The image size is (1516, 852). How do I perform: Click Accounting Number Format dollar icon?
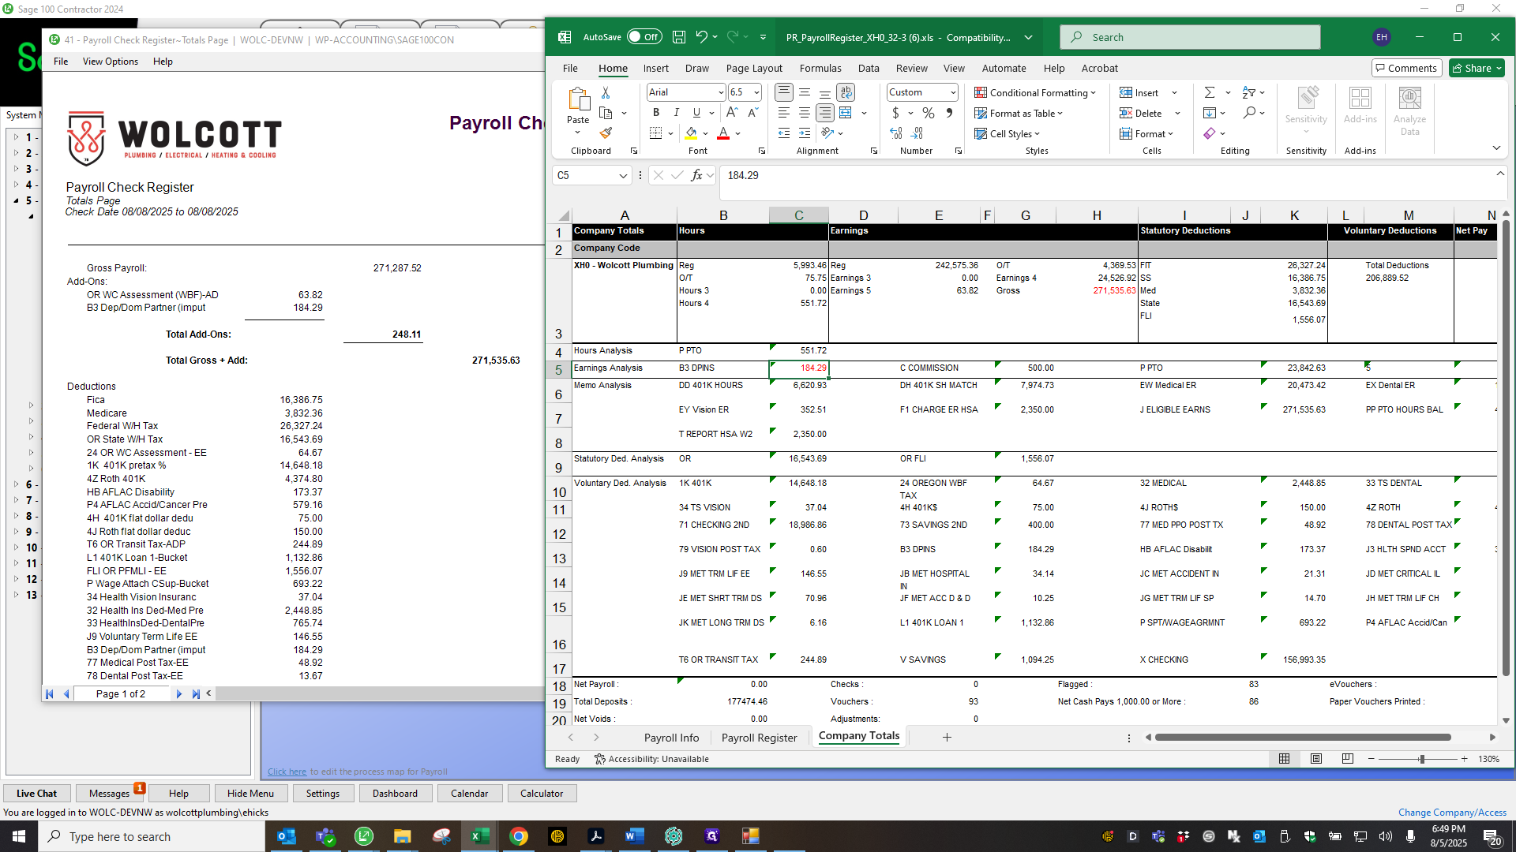(895, 113)
